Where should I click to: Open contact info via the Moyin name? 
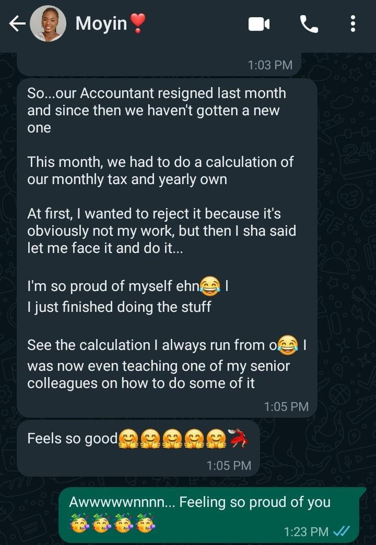click(x=102, y=23)
